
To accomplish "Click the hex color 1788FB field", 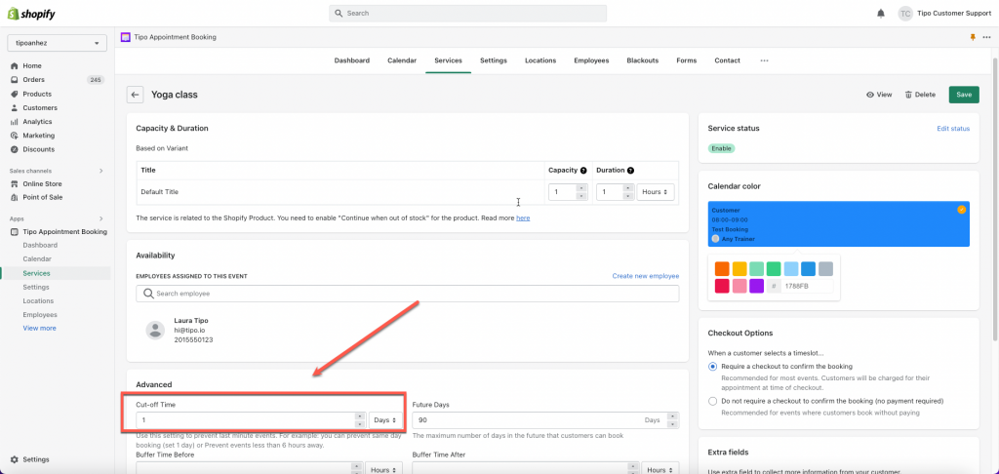I will point(807,287).
